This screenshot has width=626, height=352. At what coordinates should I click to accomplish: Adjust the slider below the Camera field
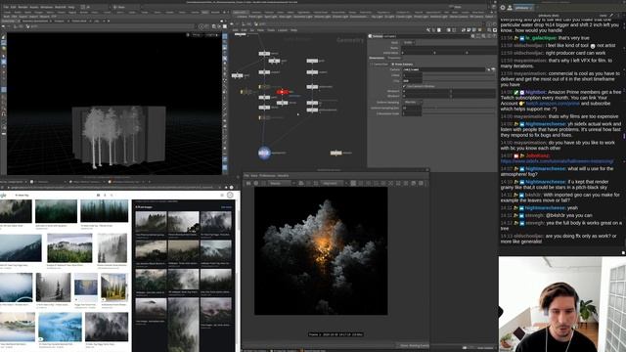(459, 75)
